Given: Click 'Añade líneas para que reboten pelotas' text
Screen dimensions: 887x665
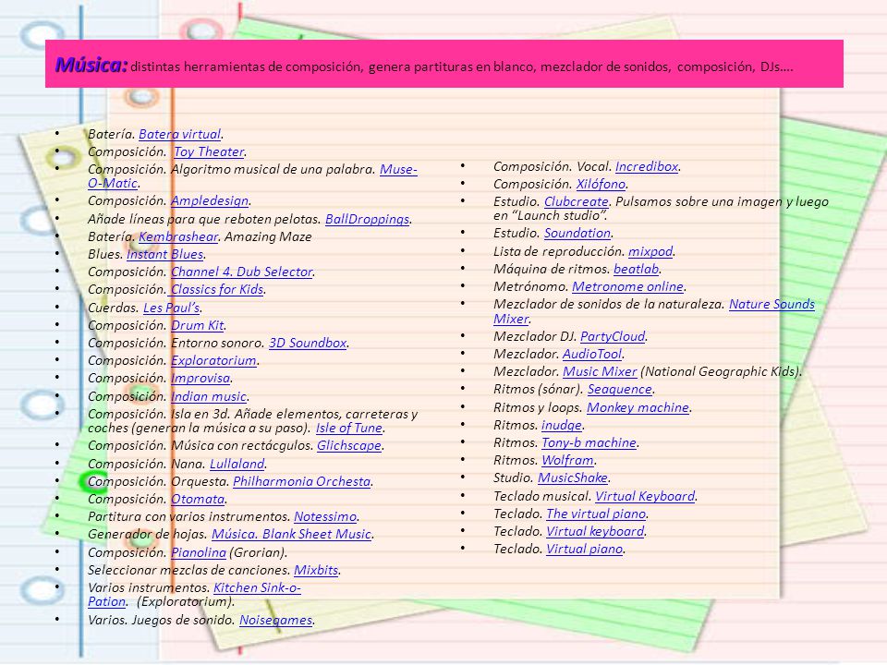Looking at the screenshot, I should pos(204,218).
